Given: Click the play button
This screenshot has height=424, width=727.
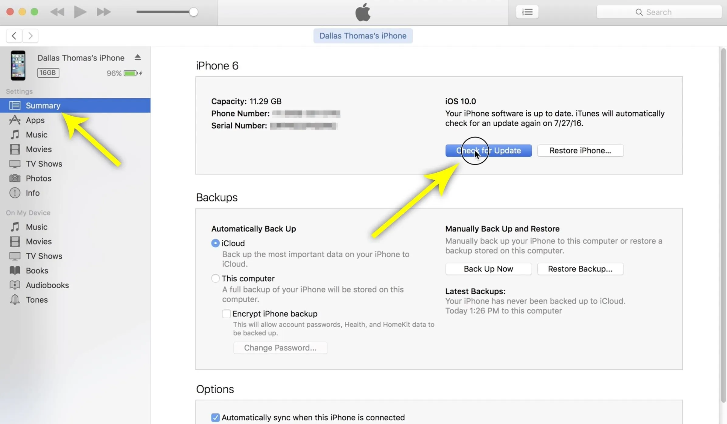Looking at the screenshot, I should coord(80,12).
